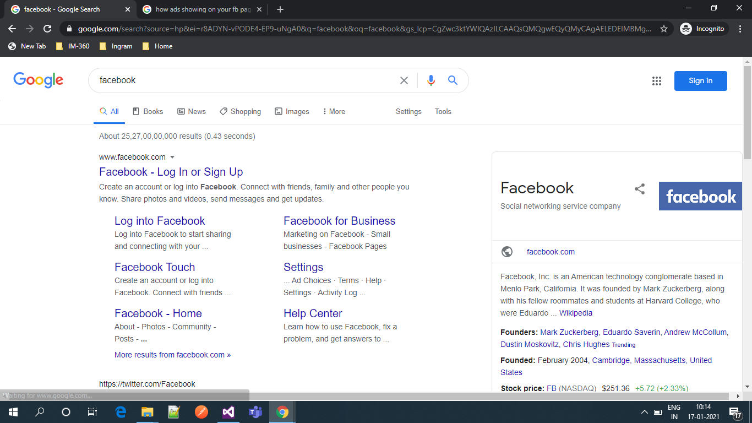Start voice search with microphone icon
This screenshot has width=752, height=423.
(431, 80)
